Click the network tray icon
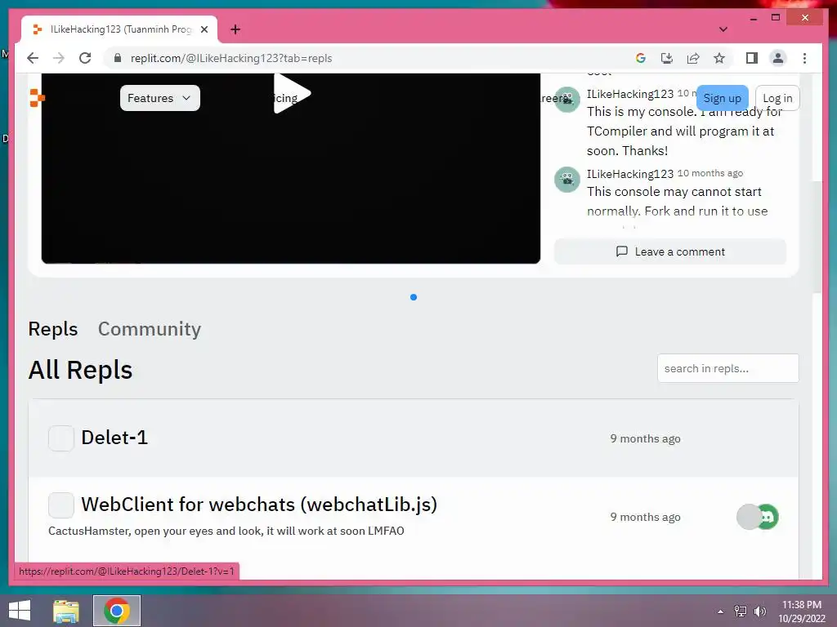The height and width of the screenshot is (627, 837). click(x=741, y=611)
